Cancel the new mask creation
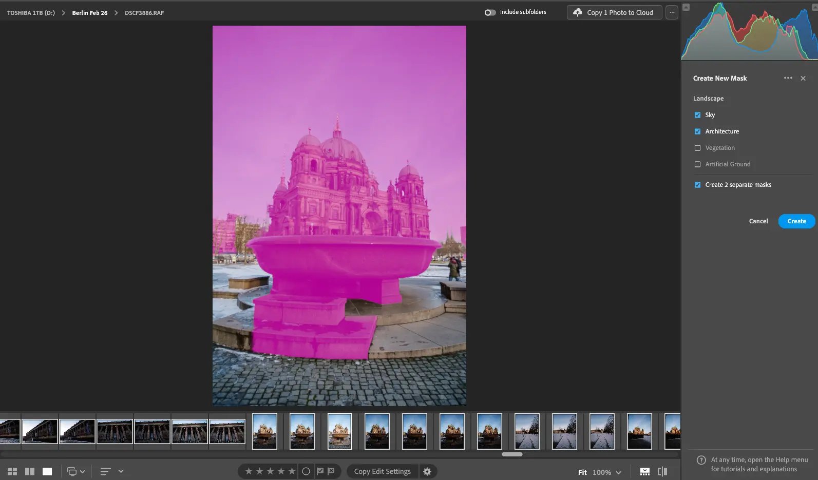Image resolution: width=818 pixels, height=480 pixels. click(758, 221)
